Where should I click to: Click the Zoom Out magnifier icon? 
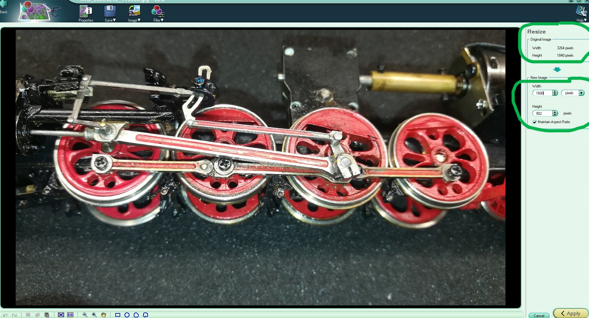coord(85,315)
